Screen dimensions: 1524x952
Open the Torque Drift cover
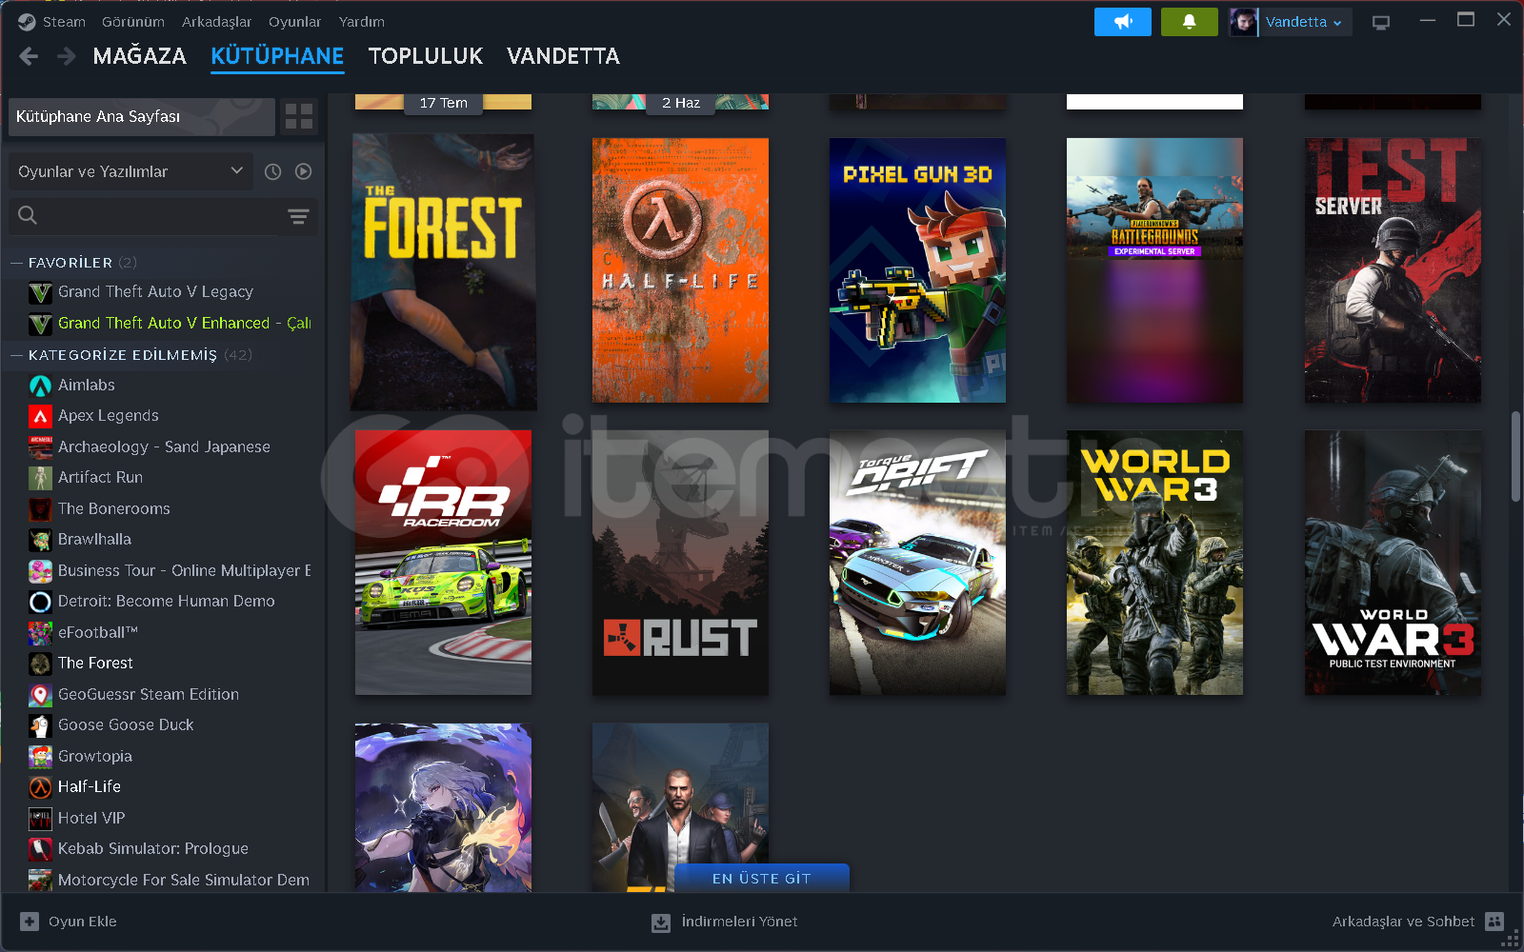tap(917, 563)
